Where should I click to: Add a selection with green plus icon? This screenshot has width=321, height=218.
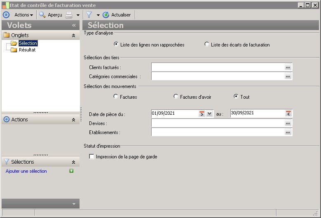(71, 171)
